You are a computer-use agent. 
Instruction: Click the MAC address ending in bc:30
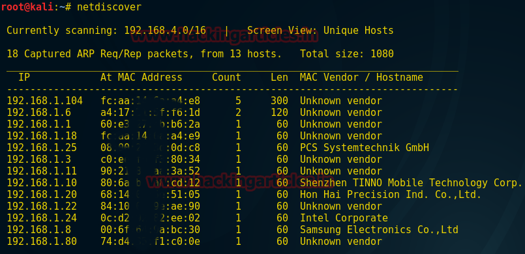pyautogui.click(x=151, y=230)
